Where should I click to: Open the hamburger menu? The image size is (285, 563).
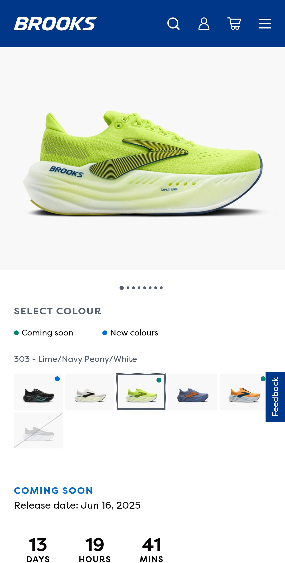265,24
